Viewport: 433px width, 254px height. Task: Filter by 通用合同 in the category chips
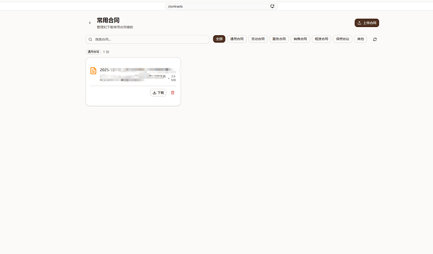coord(237,39)
